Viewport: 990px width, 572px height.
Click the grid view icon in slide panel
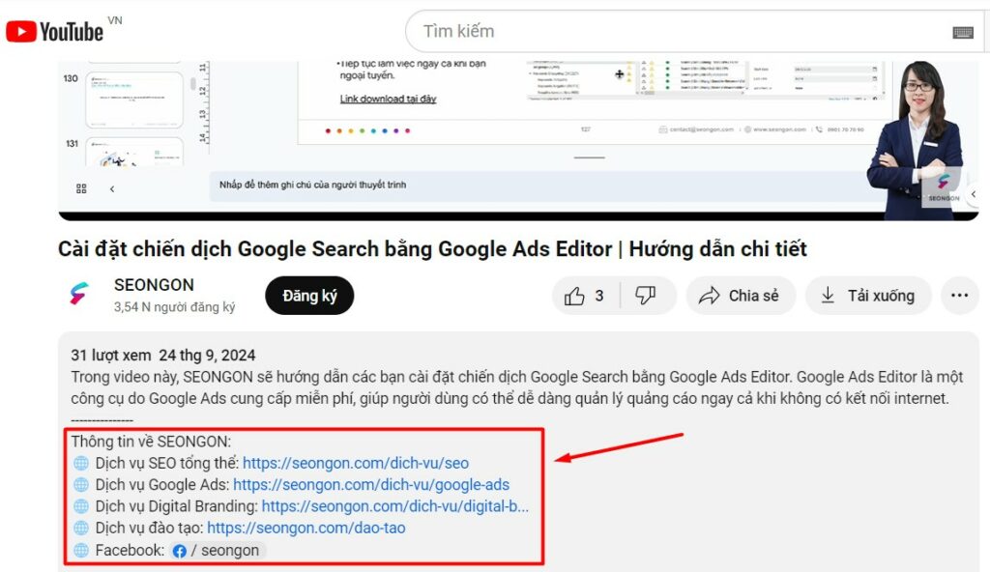pos(81,188)
